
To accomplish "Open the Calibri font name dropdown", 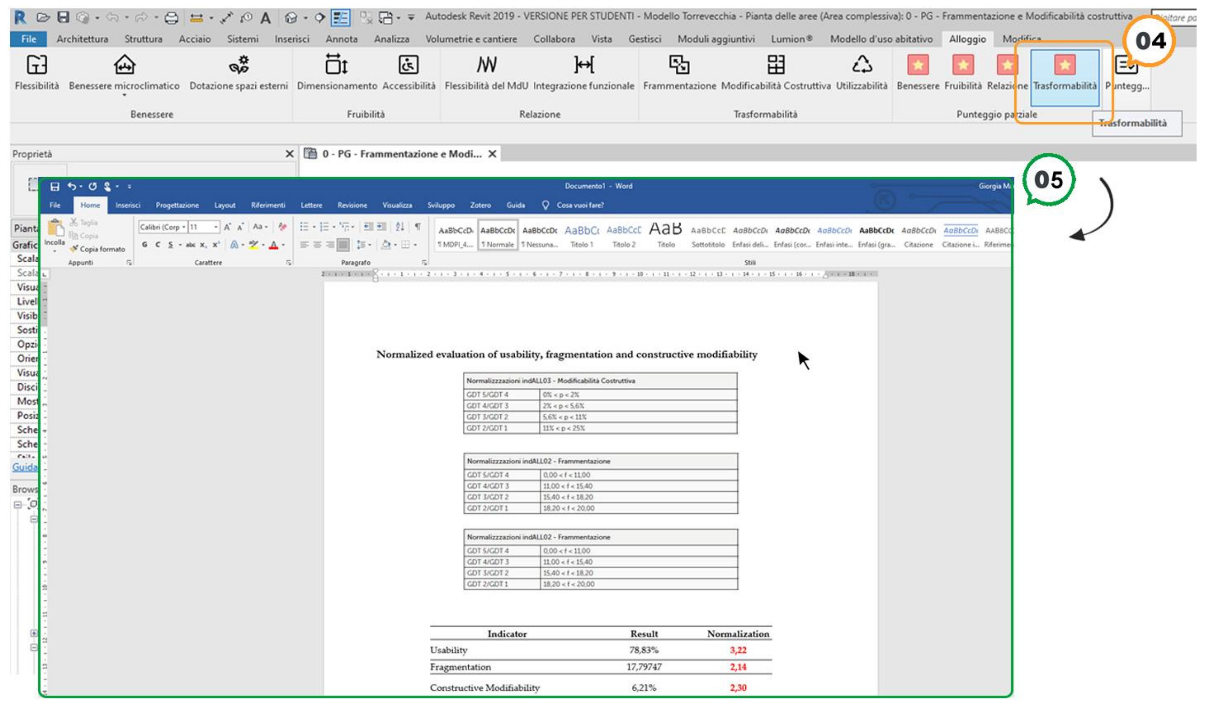I will (184, 227).
